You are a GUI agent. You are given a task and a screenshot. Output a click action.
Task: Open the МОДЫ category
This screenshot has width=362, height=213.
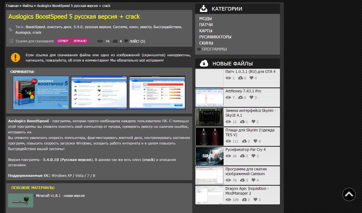point(205,19)
